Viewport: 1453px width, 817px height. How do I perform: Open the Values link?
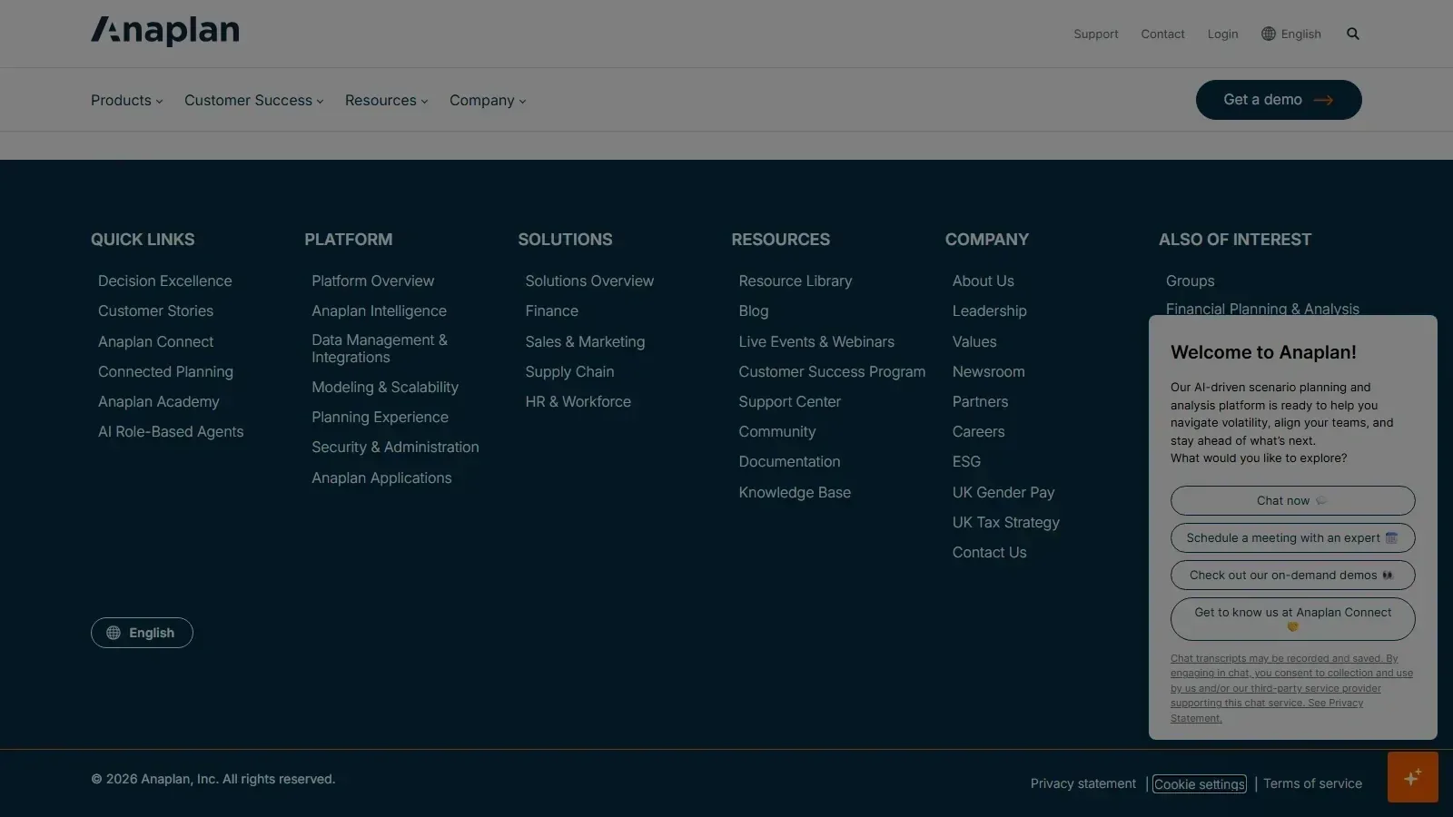(x=974, y=342)
